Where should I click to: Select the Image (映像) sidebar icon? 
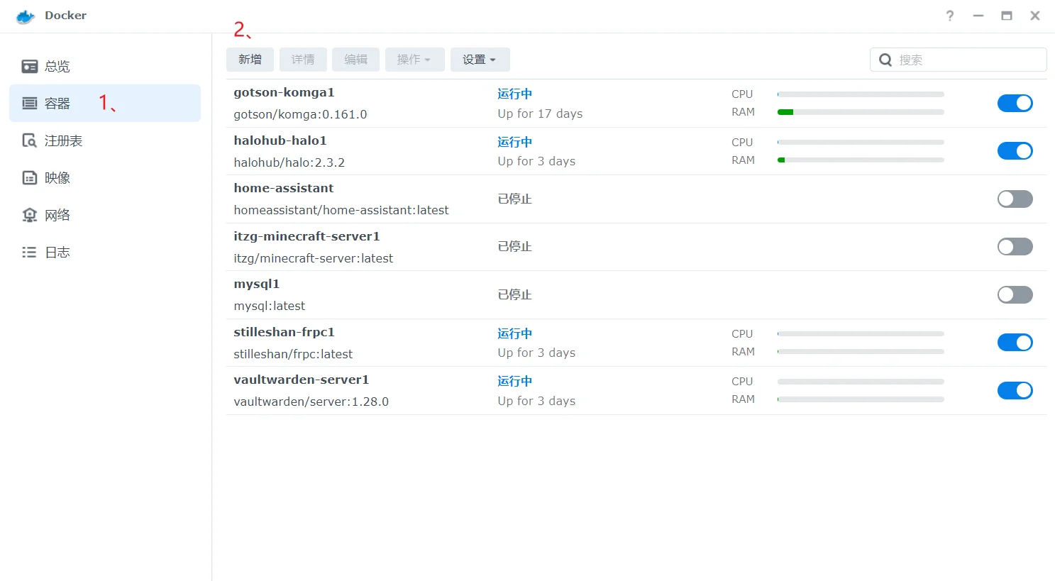(x=29, y=178)
